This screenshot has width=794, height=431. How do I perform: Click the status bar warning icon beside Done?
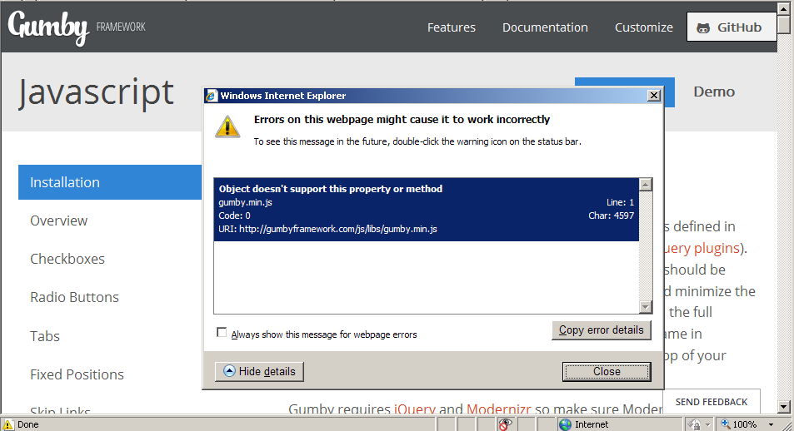8,424
